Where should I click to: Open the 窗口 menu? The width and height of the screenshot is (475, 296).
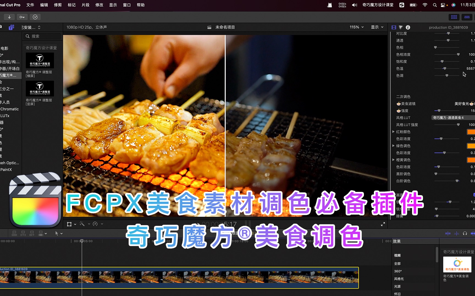(x=127, y=5)
